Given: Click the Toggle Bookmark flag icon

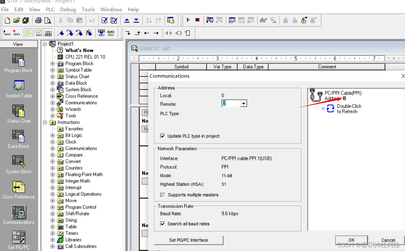Looking at the screenshot, I should point(60,33).
